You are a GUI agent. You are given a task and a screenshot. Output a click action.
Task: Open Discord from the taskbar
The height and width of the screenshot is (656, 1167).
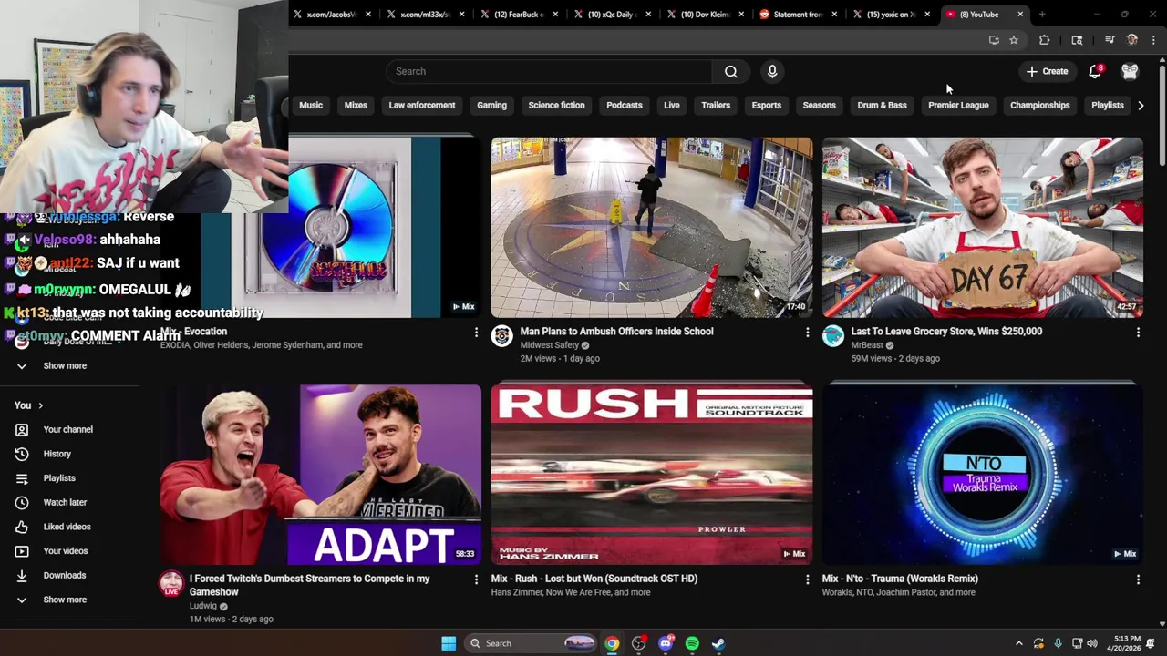pos(666,643)
